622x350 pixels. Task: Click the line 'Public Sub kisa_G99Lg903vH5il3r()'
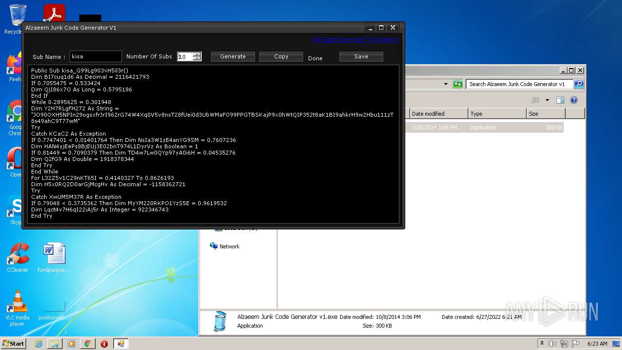coord(80,70)
